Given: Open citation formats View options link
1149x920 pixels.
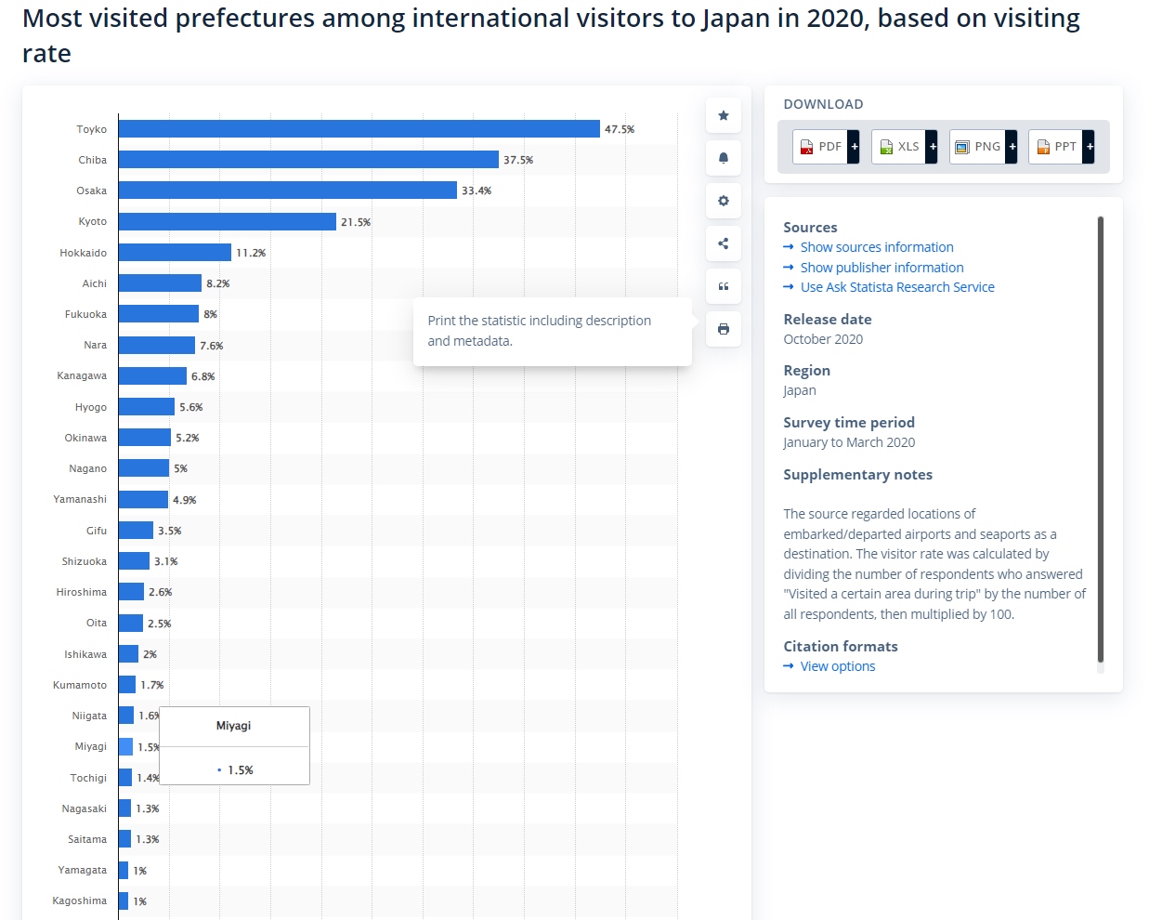Looking at the screenshot, I should (837, 666).
